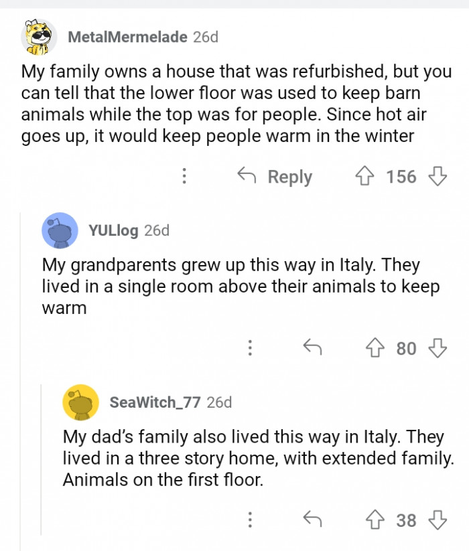Click reply arrow on SeaWitch_77's comment
The width and height of the screenshot is (469, 551).
tap(313, 520)
